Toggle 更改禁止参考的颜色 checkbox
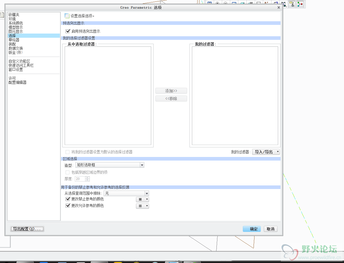 click(x=68, y=199)
